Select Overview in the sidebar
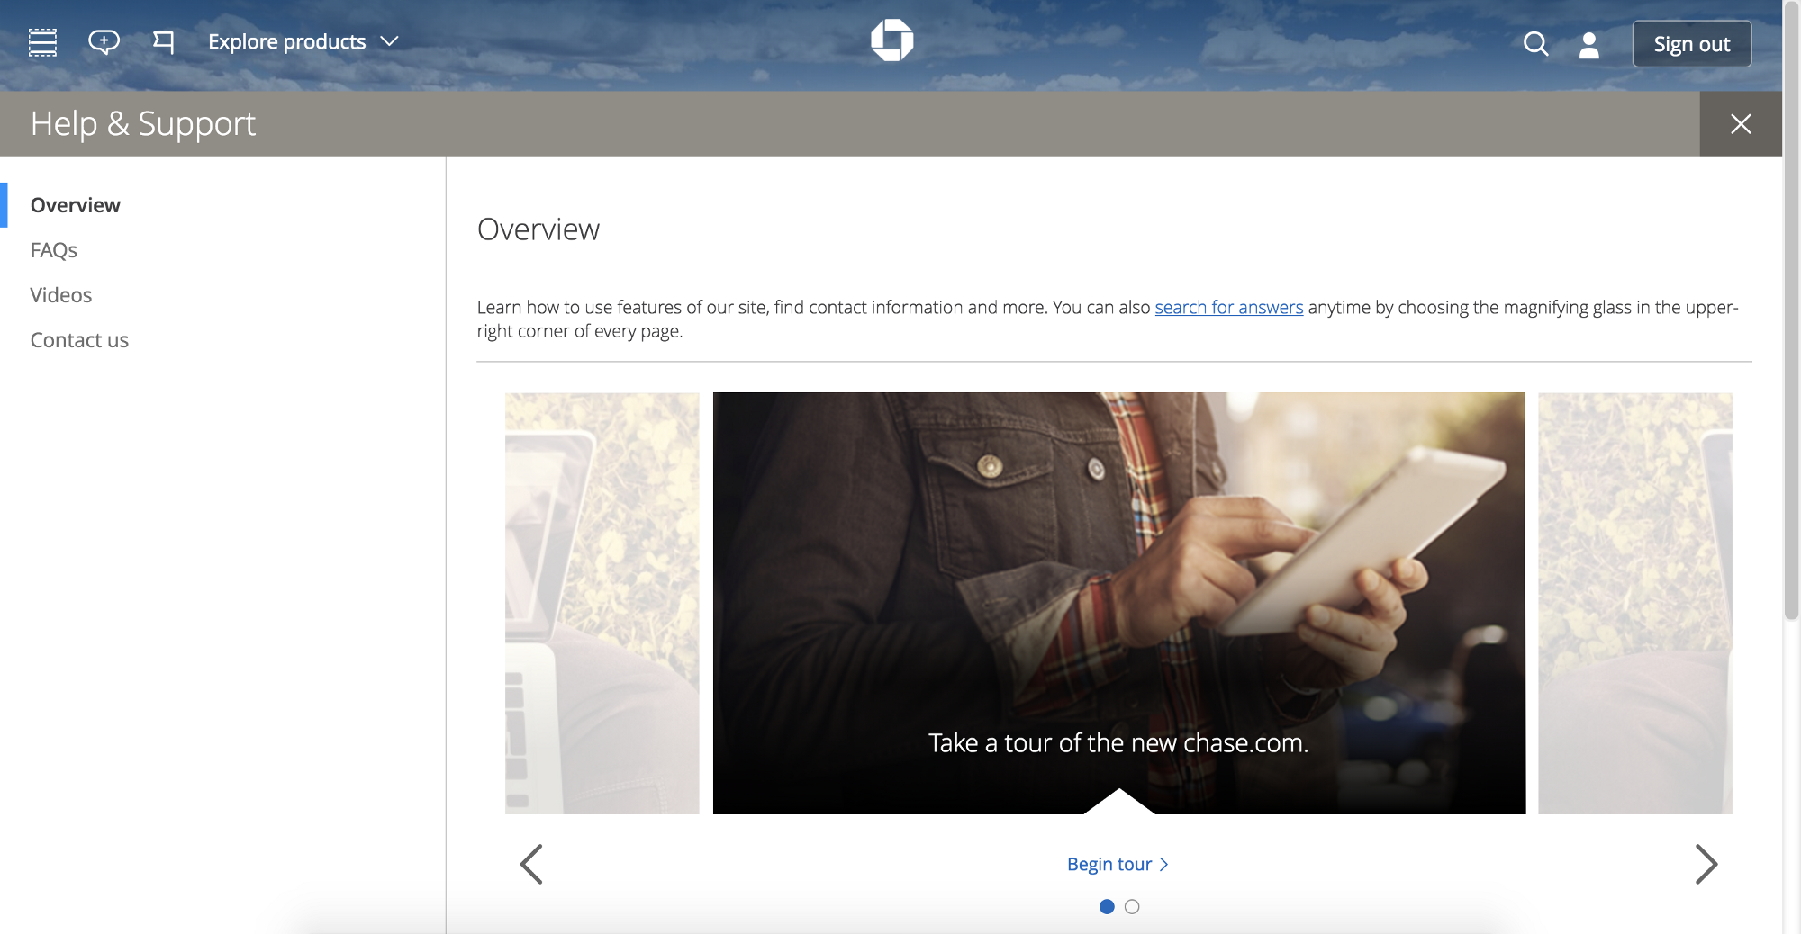The height and width of the screenshot is (934, 1801). tap(75, 205)
